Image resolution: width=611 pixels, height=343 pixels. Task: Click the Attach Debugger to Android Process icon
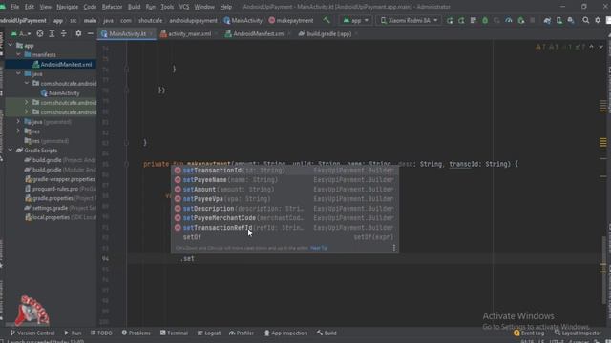click(520, 20)
